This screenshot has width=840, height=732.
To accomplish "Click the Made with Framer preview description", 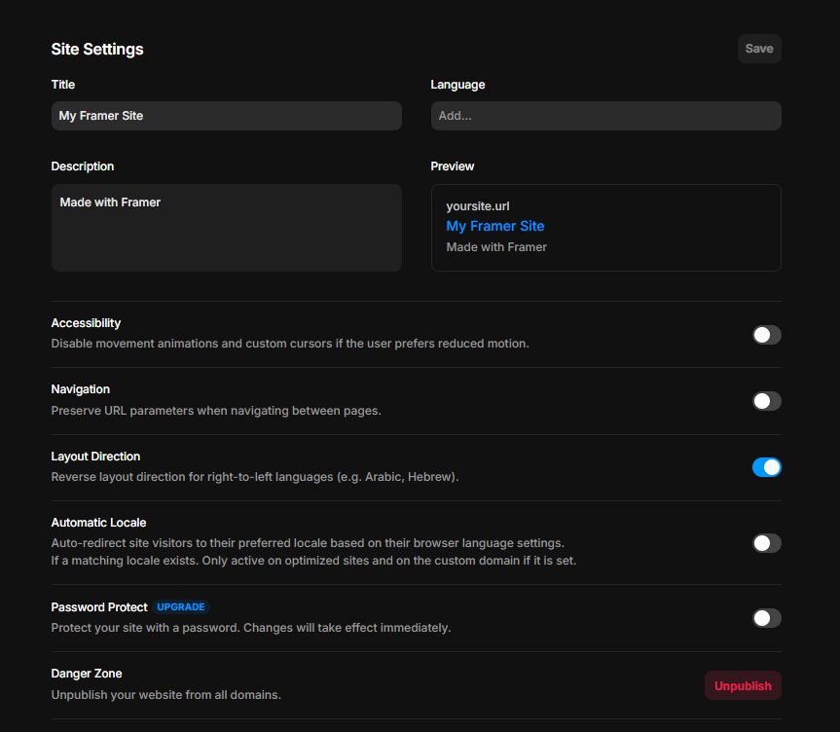I will [x=496, y=247].
